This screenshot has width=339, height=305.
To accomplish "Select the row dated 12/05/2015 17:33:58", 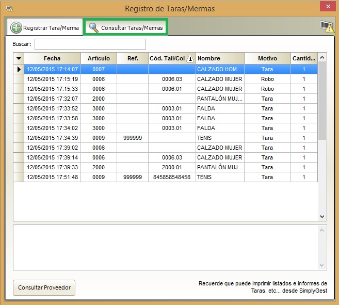I will coord(166,118).
